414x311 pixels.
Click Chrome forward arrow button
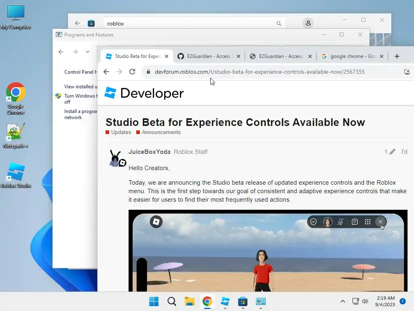pyautogui.click(x=119, y=72)
